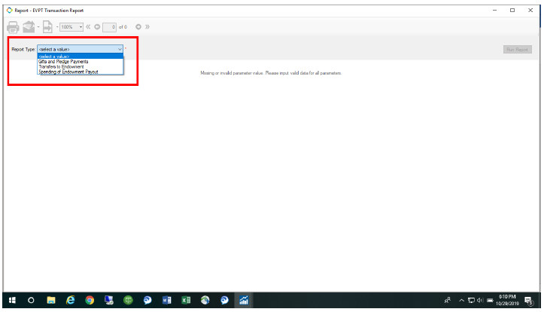The width and height of the screenshot is (544, 312).
Task: Open Google Chrome from the taskbar
Action: click(90, 300)
